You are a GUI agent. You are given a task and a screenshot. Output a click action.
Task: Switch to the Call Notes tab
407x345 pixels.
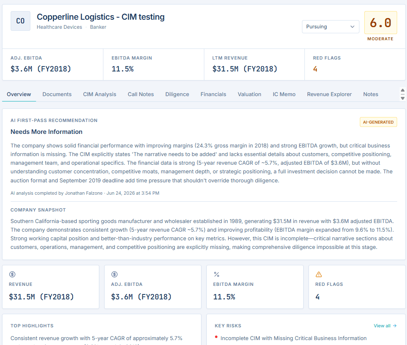141,94
